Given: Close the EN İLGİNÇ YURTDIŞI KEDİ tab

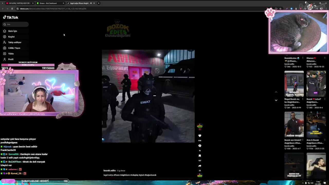Looking at the screenshot, I should pyautogui.click(x=33, y=3).
